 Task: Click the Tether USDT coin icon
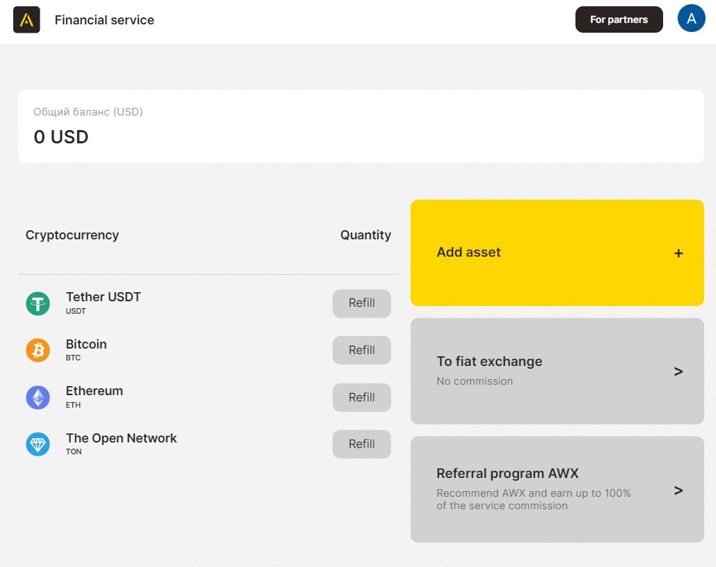coord(38,303)
